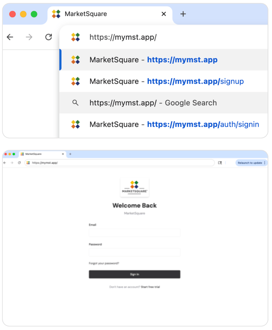This screenshot has height=330, width=272.
Task: Choose suggestion MarketSquare - https://mymst.app
Action: point(164,60)
